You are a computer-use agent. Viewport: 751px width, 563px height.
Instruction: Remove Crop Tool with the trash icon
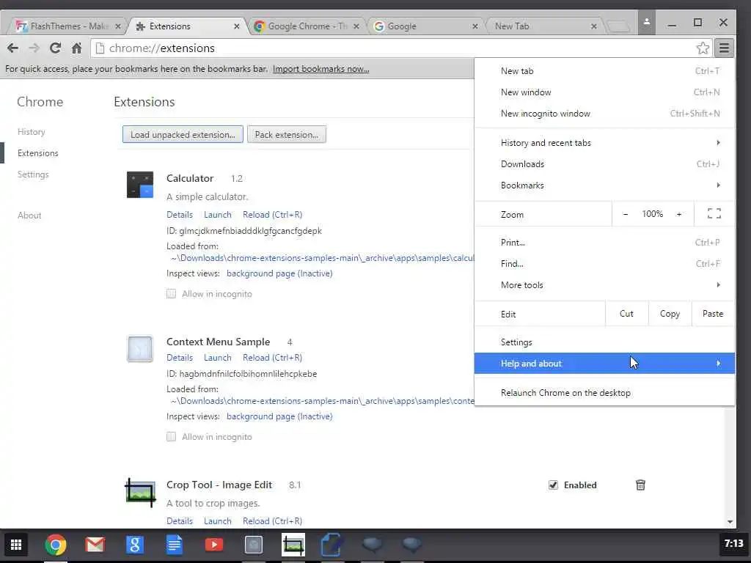640,485
